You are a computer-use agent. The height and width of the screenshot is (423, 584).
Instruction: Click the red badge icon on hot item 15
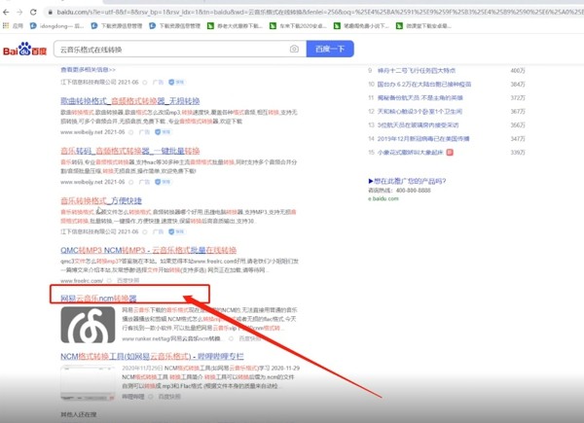(x=450, y=152)
